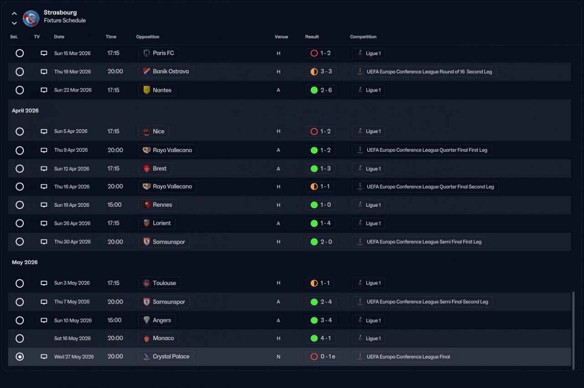Open the UEFA Europa Conference League Final competition link

coord(403,357)
